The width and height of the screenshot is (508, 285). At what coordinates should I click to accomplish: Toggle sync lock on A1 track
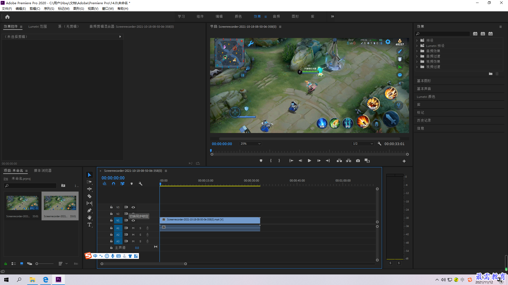click(x=126, y=228)
